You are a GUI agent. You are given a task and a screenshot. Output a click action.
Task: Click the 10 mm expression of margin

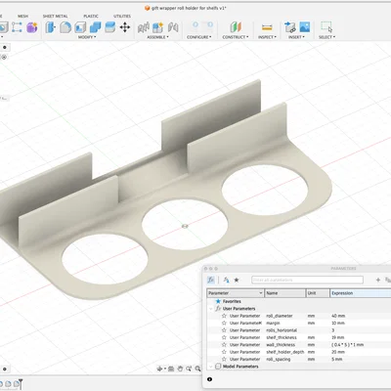pyautogui.click(x=338, y=323)
